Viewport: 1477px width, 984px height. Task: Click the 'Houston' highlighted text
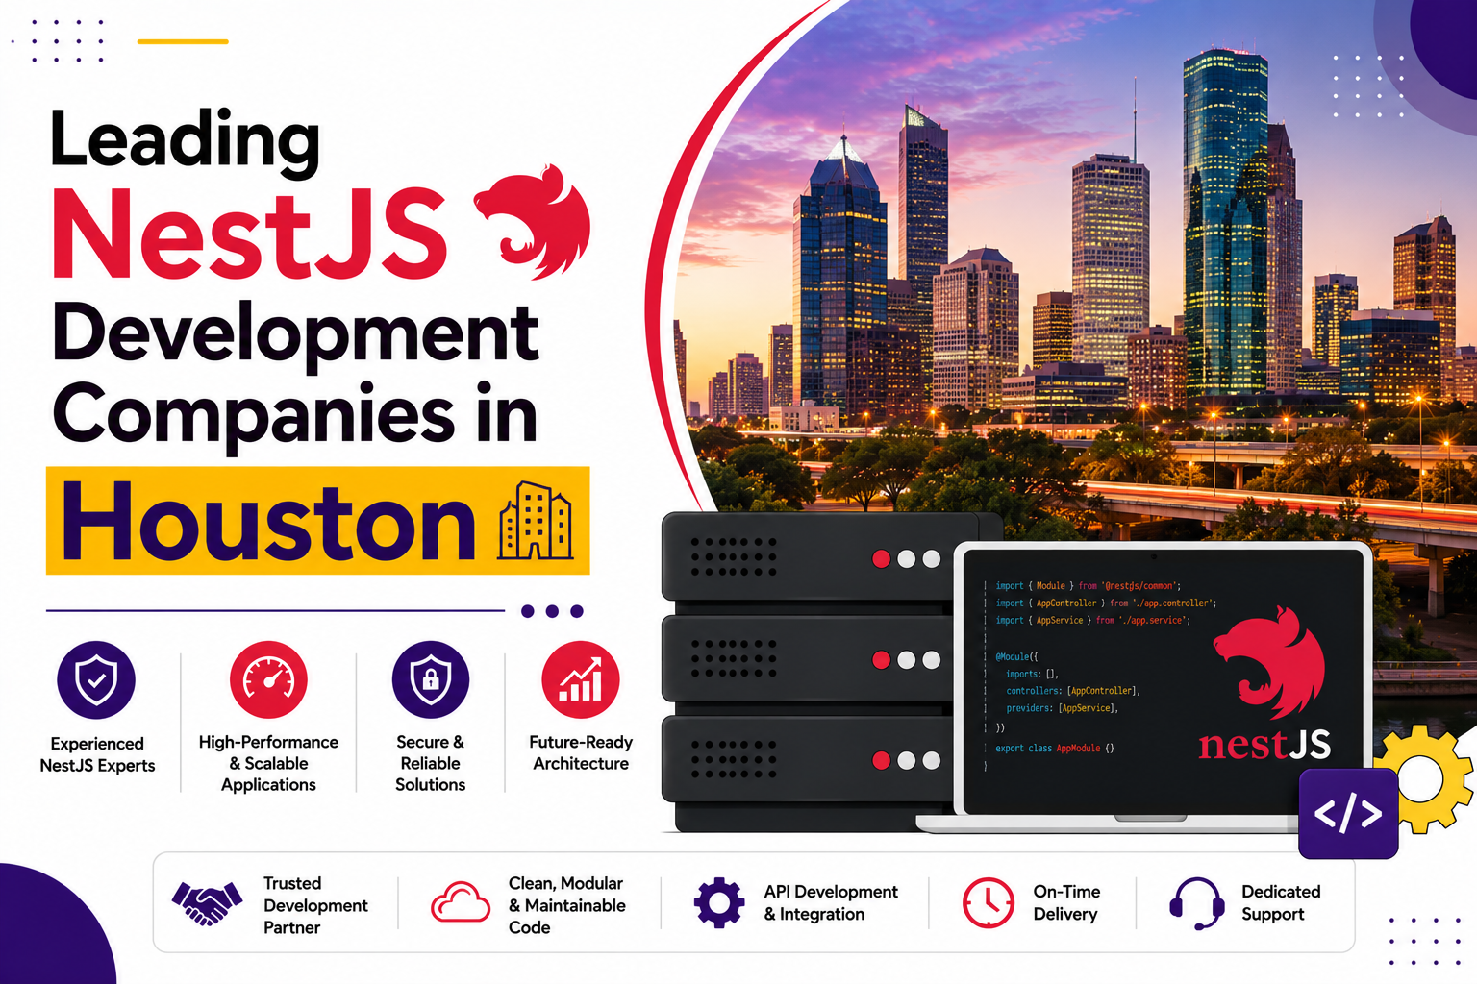pyautogui.click(x=269, y=521)
